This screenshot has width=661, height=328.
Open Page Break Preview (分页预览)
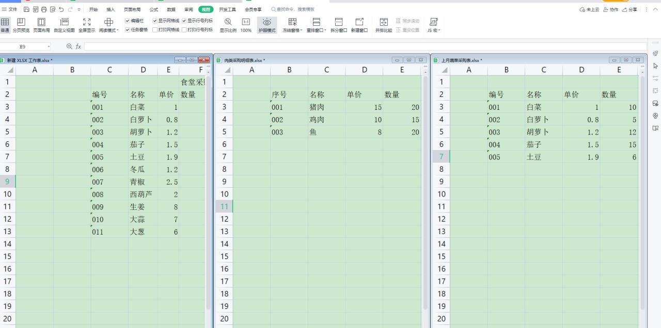(x=21, y=25)
